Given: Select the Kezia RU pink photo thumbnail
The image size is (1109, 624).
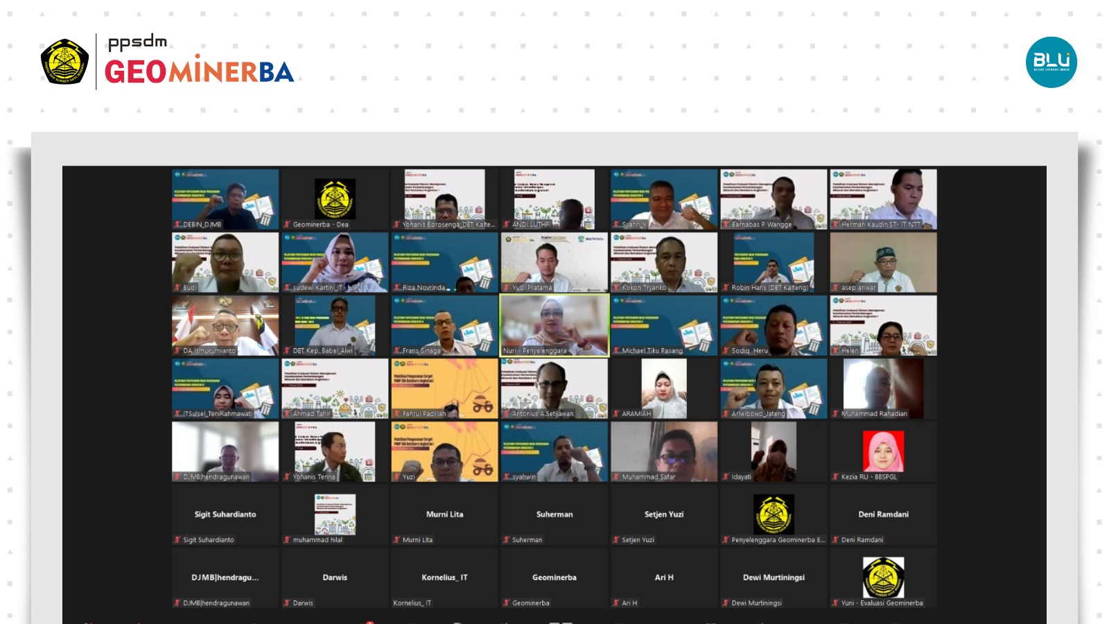Looking at the screenshot, I should (x=883, y=451).
